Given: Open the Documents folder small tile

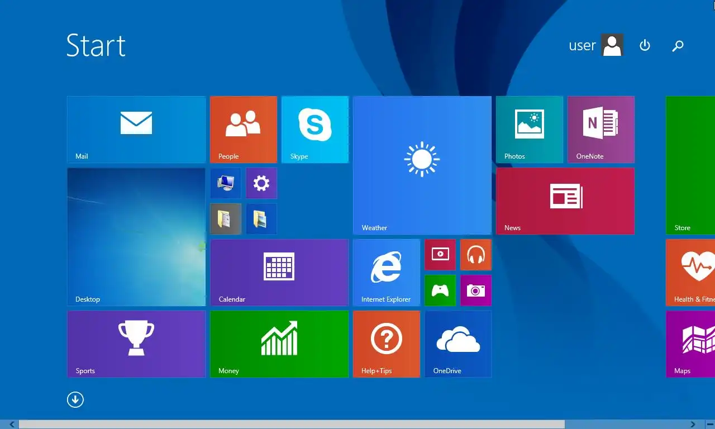Looking at the screenshot, I should pos(226,219).
